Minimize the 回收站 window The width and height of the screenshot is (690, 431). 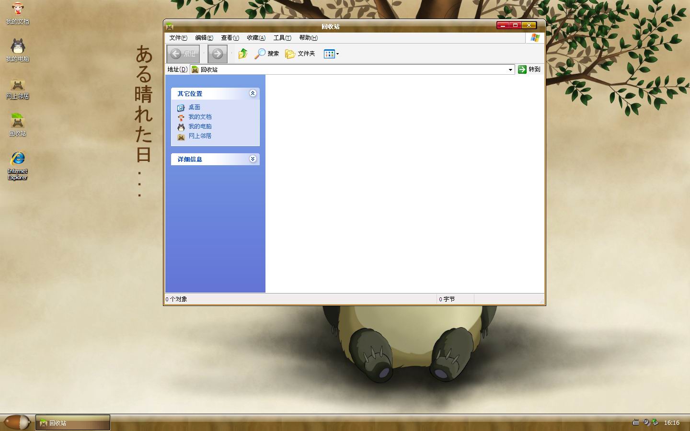coord(503,25)
